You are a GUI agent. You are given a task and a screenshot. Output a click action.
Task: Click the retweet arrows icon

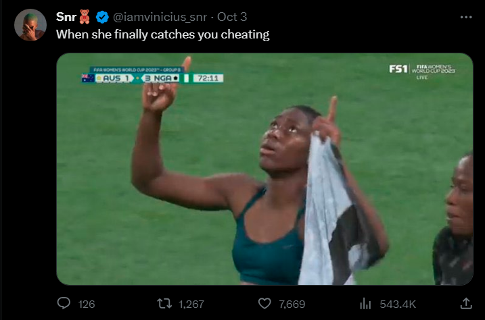pyautogui.click(x=164, y=304)
